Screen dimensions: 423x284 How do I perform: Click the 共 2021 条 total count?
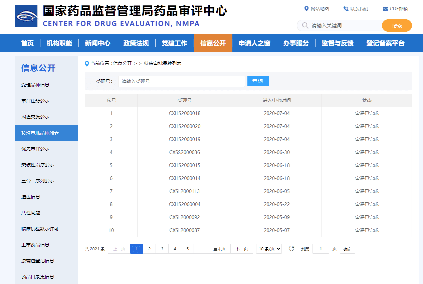click(94, 249)
